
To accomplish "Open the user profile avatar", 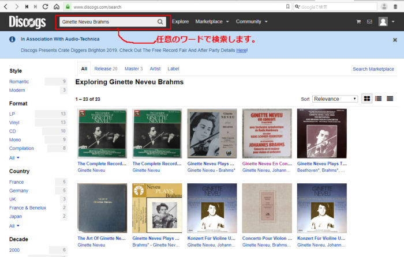I will coord(383,21).
